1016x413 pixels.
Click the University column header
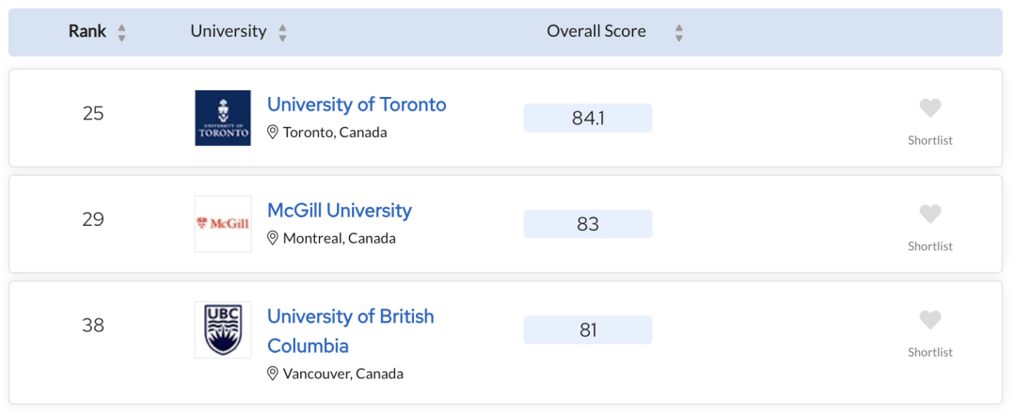[x=228, y=31]
